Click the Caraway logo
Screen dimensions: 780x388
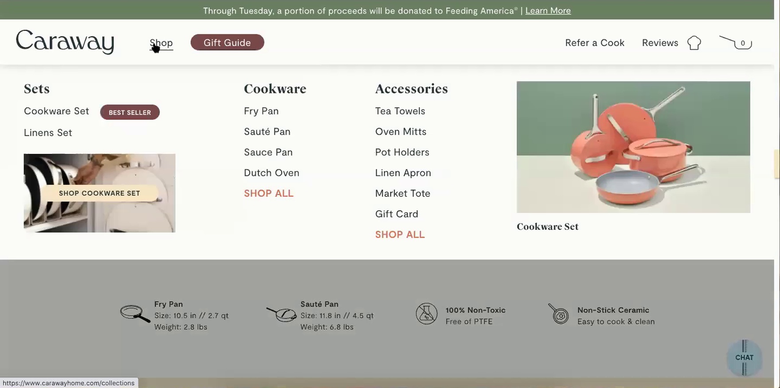pyautogui.click(x=65, y=42)
